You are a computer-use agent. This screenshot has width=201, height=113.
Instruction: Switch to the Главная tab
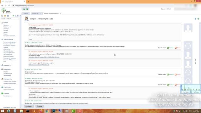(26, 13)
